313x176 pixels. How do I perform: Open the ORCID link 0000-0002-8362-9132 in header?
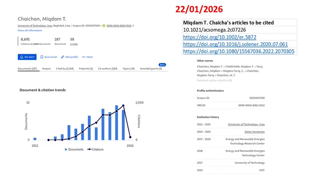[119, 26]
